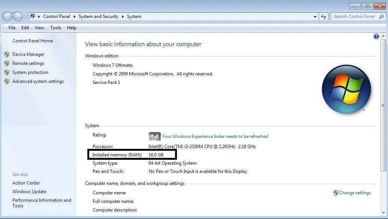Open Advanced system settings link
Viewport: 388px width, 219px height.
point(38,81)
